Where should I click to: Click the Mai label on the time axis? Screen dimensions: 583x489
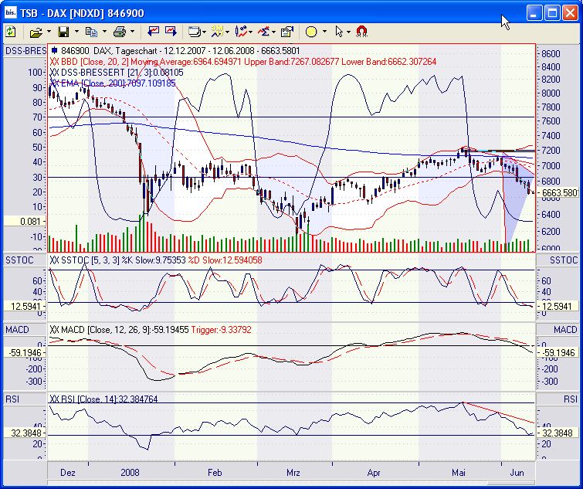coord(459,473)
